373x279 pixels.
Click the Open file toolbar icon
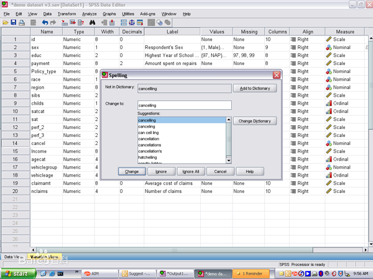click(x=6, y=22)
